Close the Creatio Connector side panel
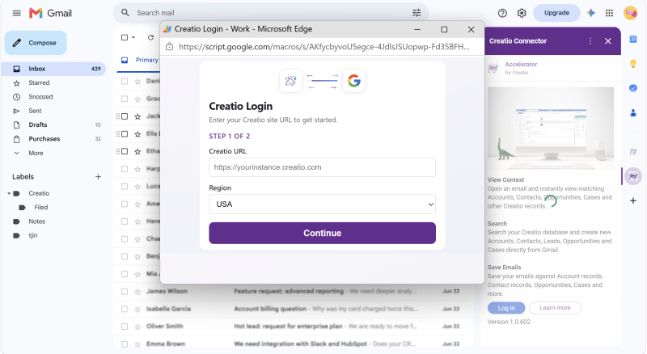Screen dimensions: 647x354 coord(608,41)
